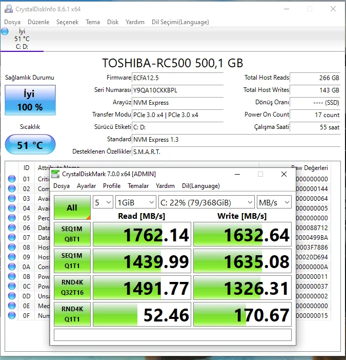Open Seçenek menu in CrystalDiskInfo
The width and height of the screenshot is (346, 360).
67,22
